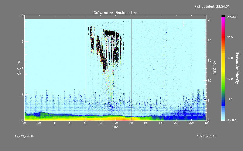
Task: Click the 20 kft tick on the right axis
Action: tap(210, 40)
